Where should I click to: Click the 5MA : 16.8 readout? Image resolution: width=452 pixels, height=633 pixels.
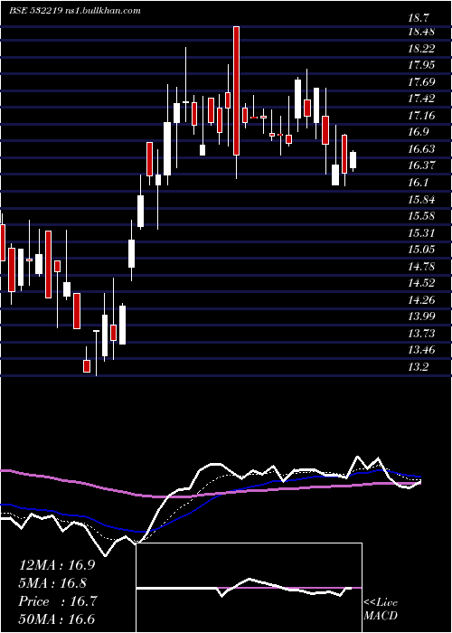pyautogui.click(x=52, y=583)
